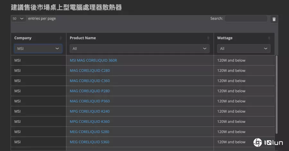Sort table by Wattage column arrows

coord(269,38)
